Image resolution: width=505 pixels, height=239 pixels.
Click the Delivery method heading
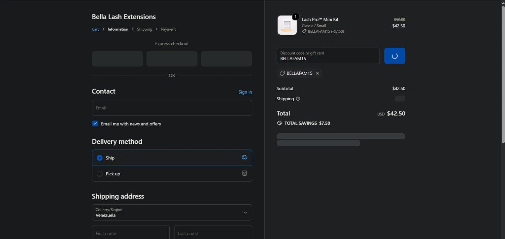tap(117, 141)
